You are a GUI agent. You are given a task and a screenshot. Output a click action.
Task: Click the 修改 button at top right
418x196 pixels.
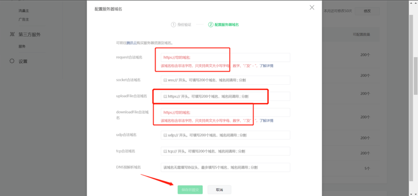click(x=367, y=11)
